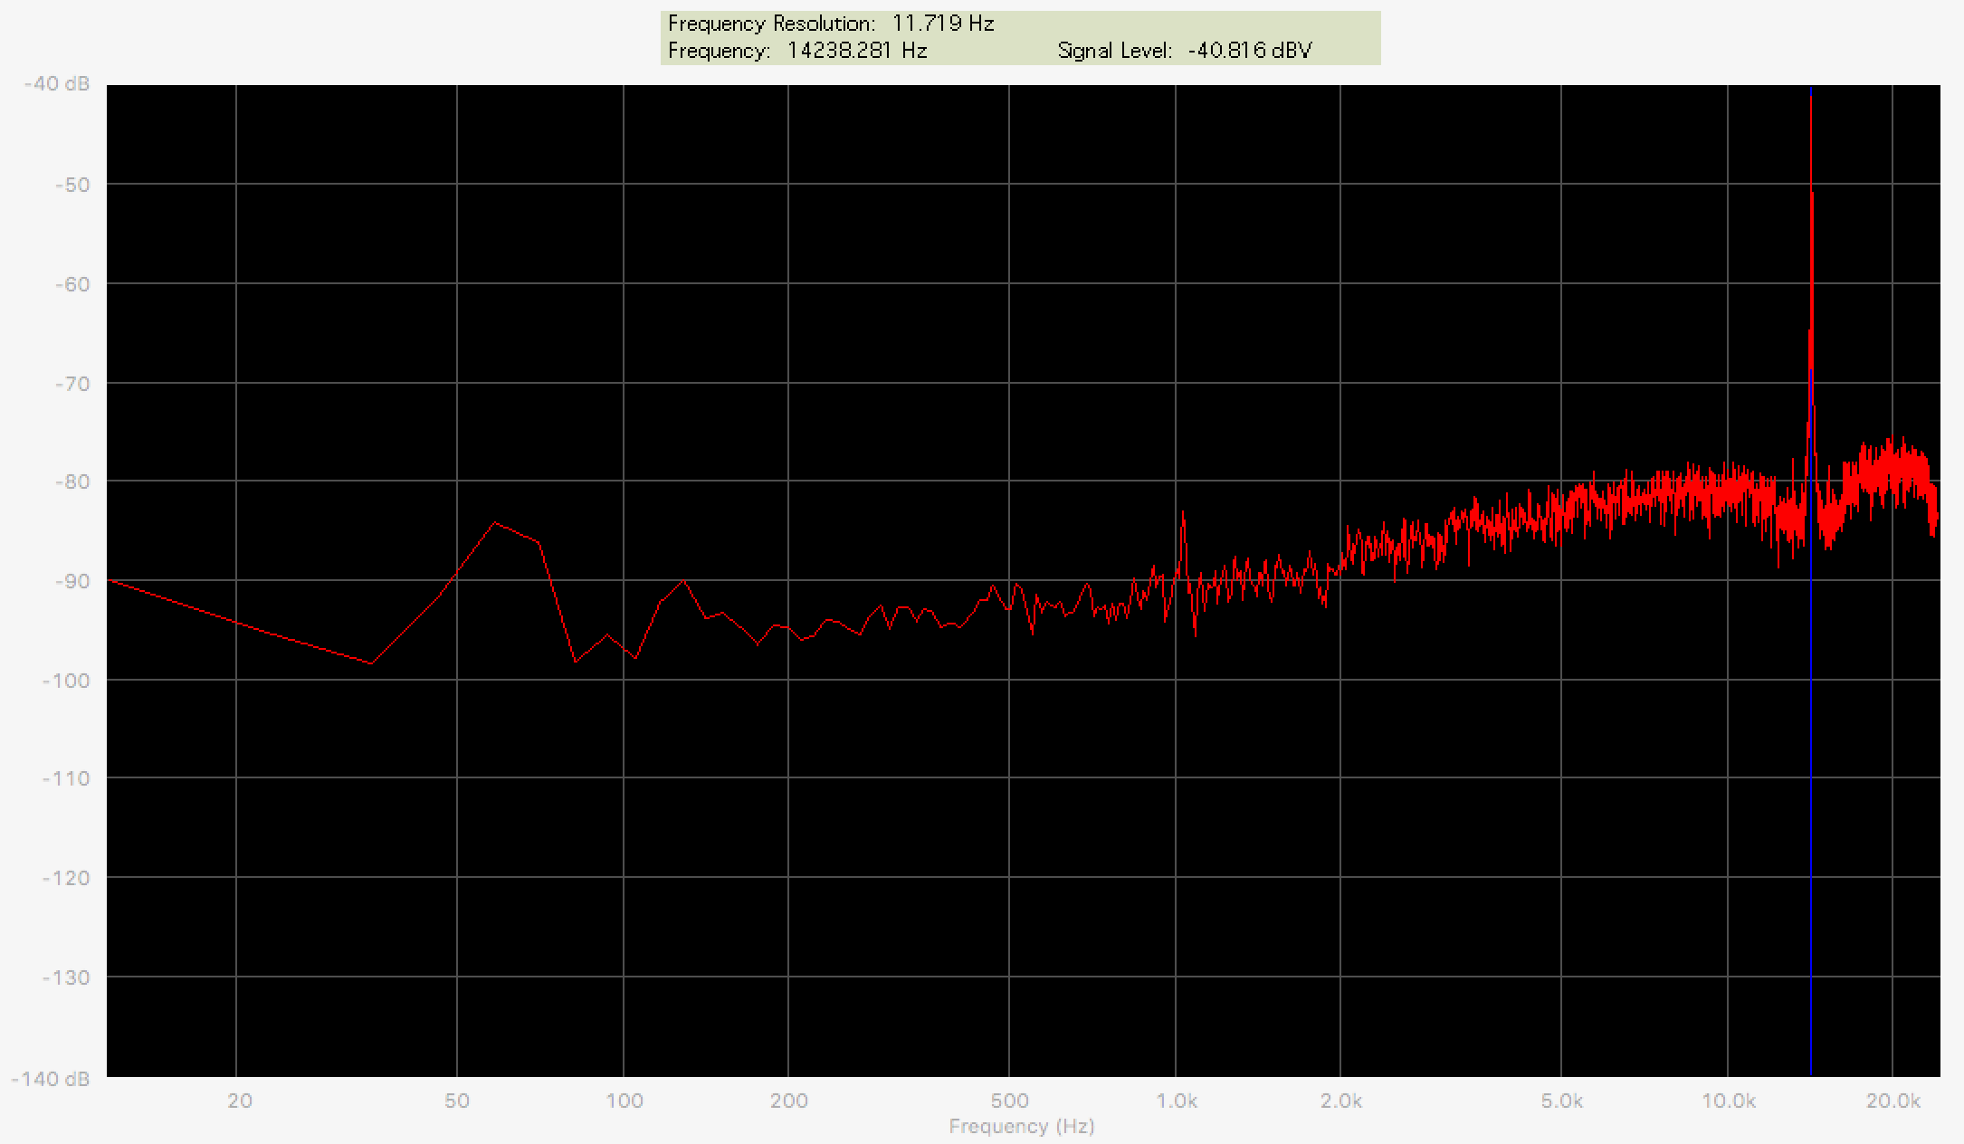Click the Signal Level -40.816 dBV readout
Viewport: 1964px width, 1144px height.
point(1185,51)
